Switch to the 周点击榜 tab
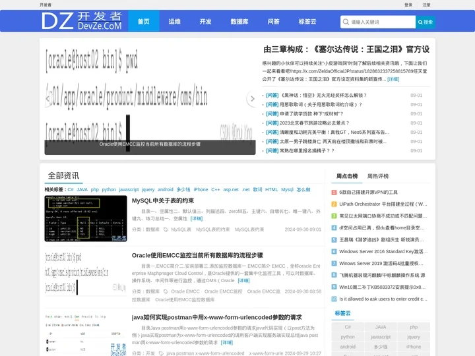 (x=347, y=176)
